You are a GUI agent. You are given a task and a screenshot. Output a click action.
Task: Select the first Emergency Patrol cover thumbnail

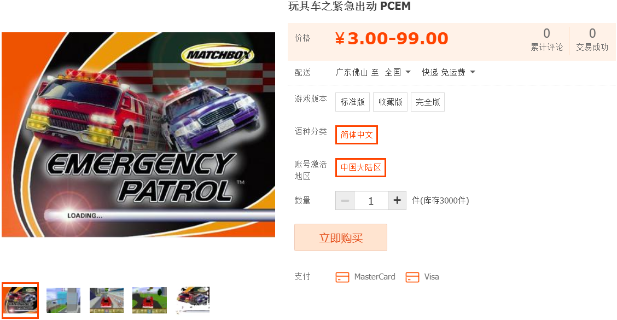tap(20, 300)
